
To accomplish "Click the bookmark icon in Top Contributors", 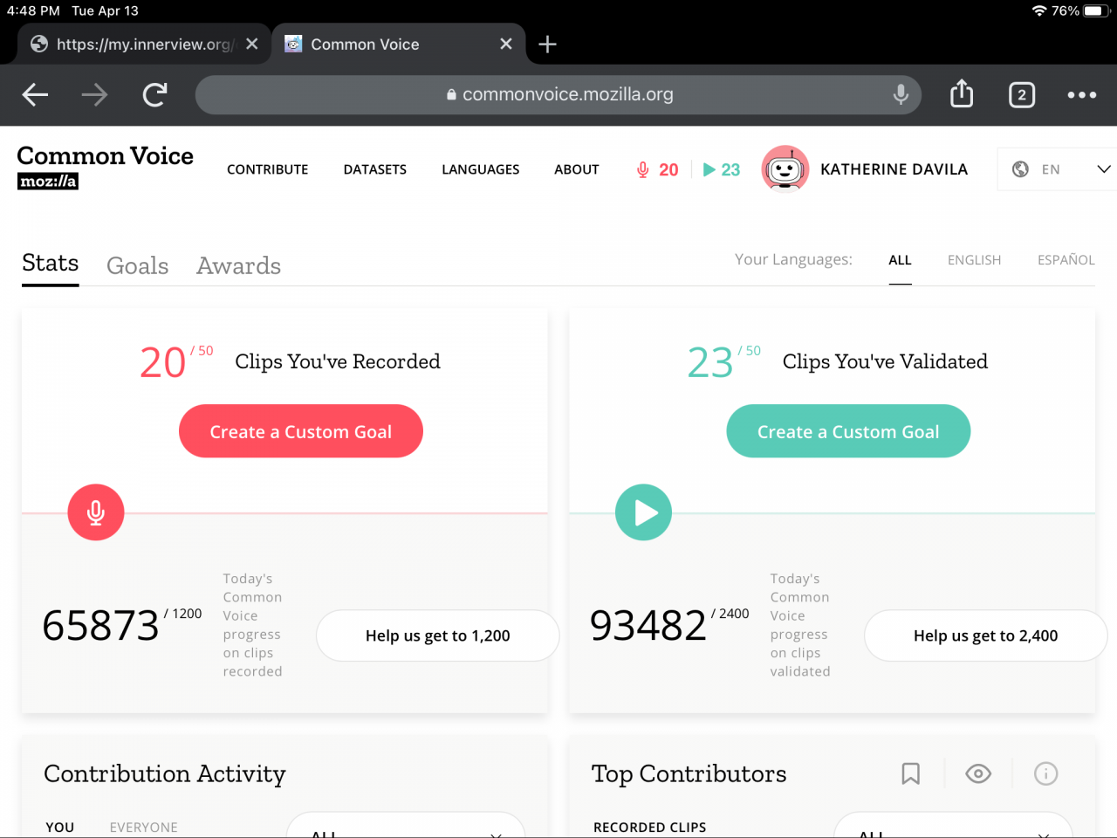I will pos(910,773).
